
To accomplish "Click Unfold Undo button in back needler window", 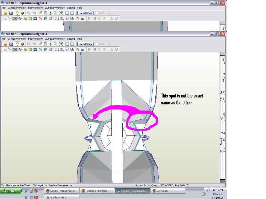I will [x=85, y=13].
